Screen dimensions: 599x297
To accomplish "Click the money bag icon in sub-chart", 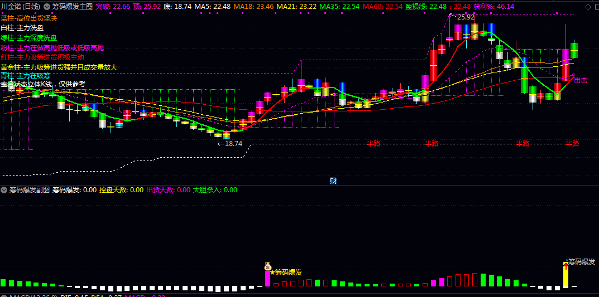I will coord(268,266).
